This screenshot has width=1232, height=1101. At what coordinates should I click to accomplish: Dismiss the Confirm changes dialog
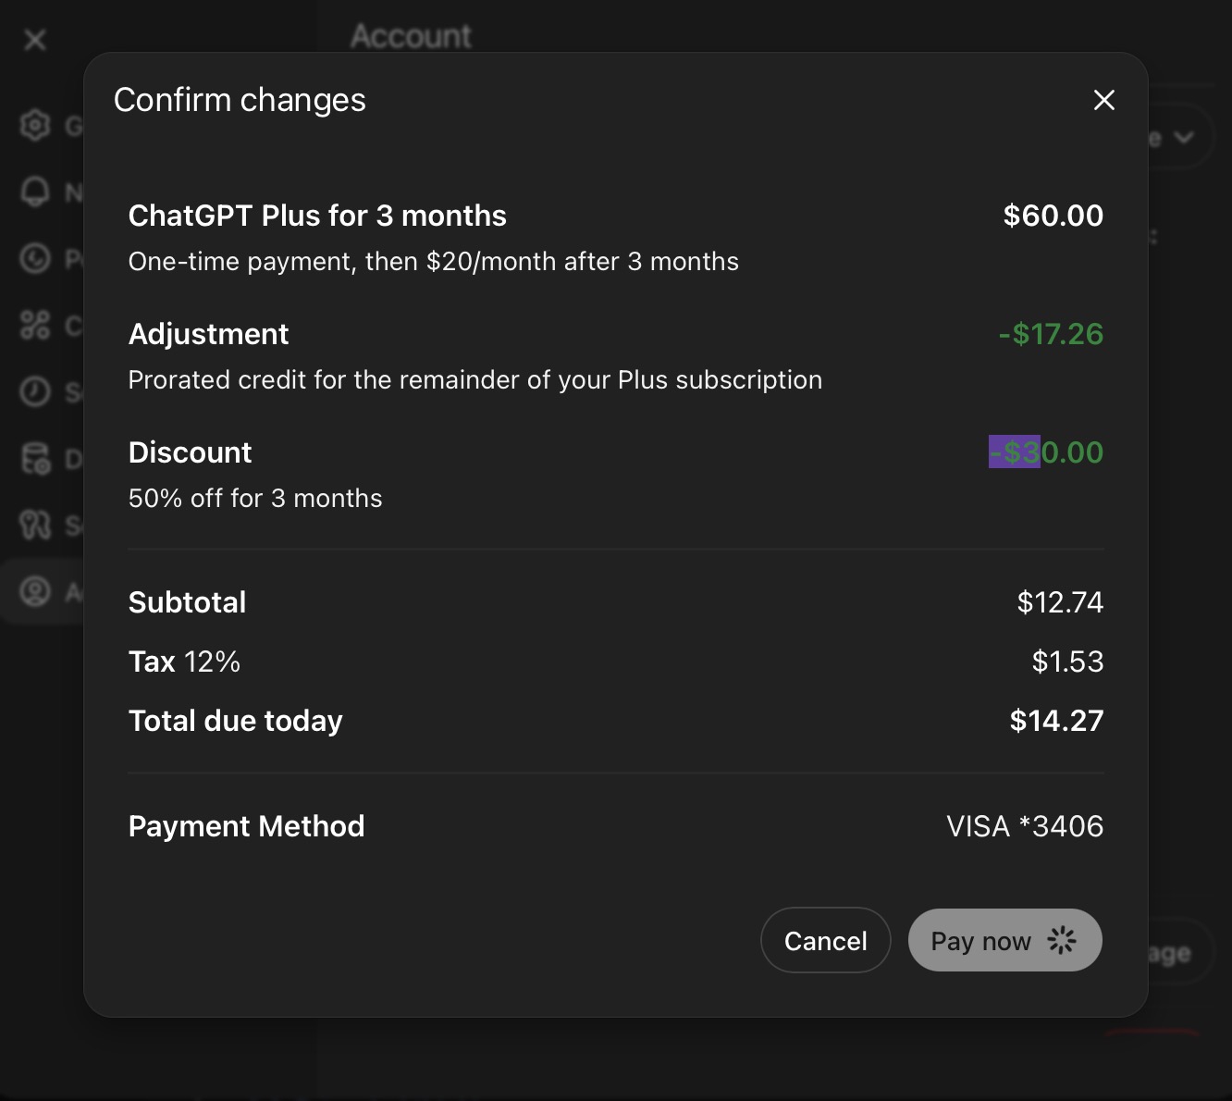(x=1103, y=100)
